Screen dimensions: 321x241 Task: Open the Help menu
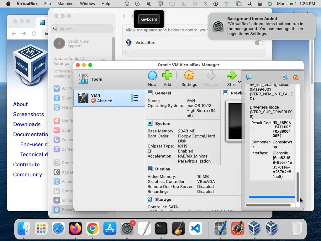[106, 3]
